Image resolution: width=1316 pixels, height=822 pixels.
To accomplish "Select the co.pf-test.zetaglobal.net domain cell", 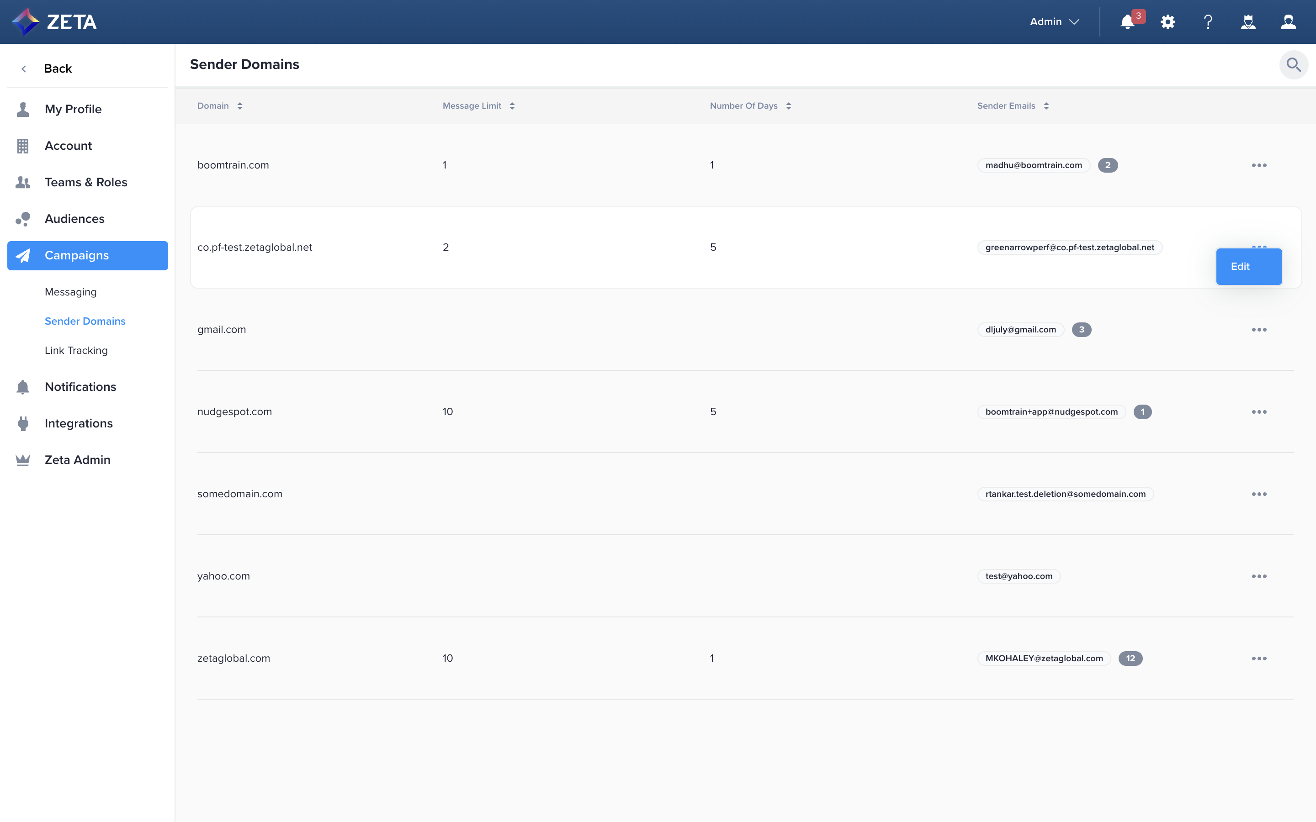I will click(x=255, y=248).
